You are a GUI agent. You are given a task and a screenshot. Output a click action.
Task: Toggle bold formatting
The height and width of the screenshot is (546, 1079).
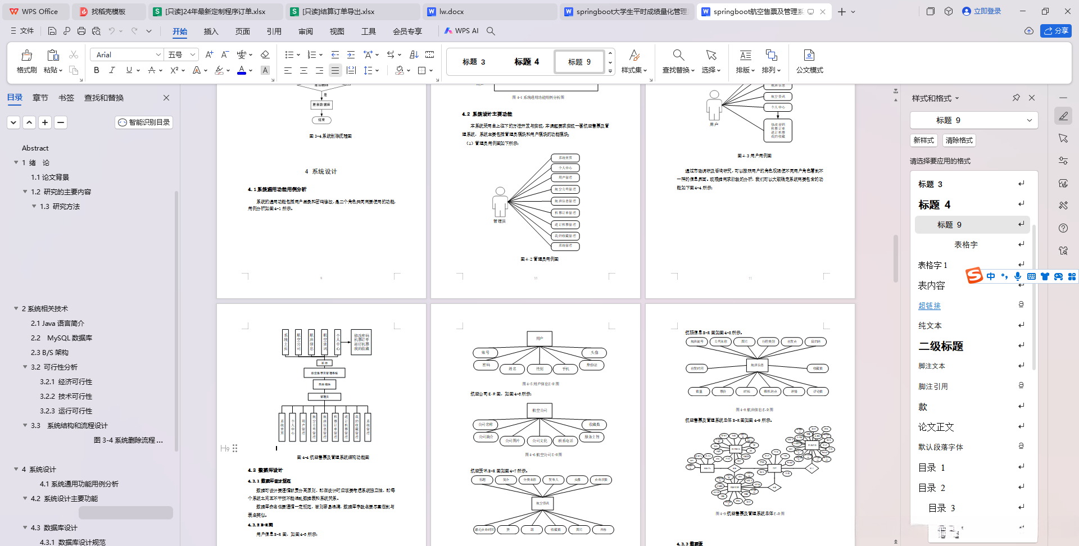click(96, 70)
